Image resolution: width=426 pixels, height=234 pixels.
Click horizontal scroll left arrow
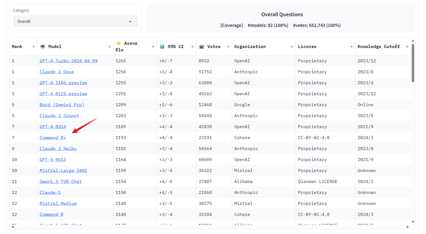click(13, 227)
